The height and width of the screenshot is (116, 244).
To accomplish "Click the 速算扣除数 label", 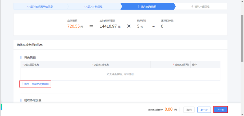I will [x=167, y=20].
